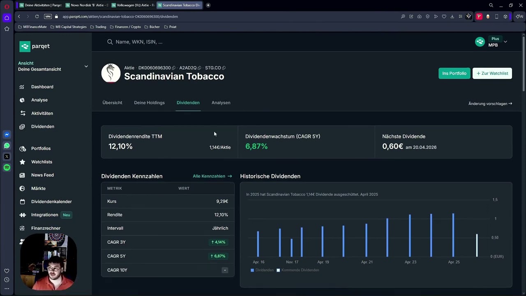Open the Portfolios sidebar entry
This screenshot has width=526, height=296.
[x=41, y=148]
